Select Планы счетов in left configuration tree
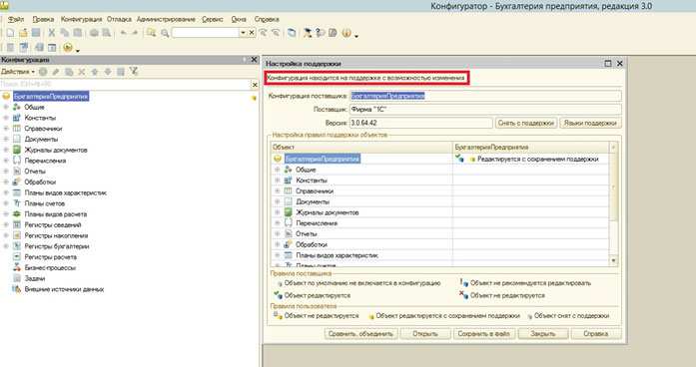The height and width of the screenshot is (367, 696). (44, 203)
